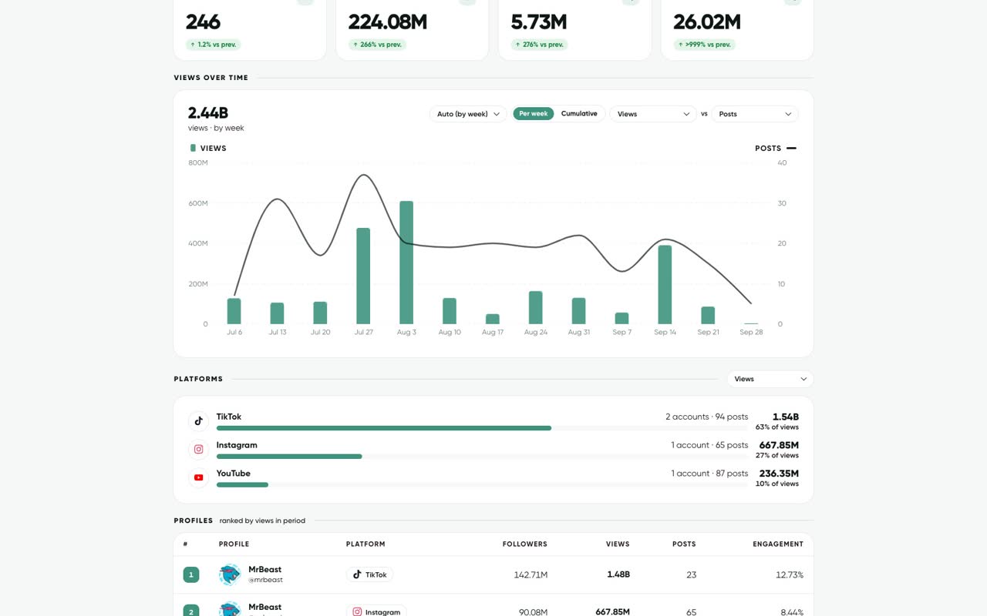
Task: Click MrBeast's TikTok row avatar
Action: pos(230,574)
